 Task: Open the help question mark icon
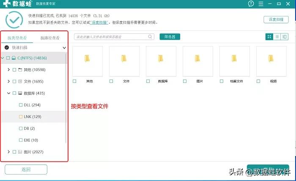pos(251,3)
